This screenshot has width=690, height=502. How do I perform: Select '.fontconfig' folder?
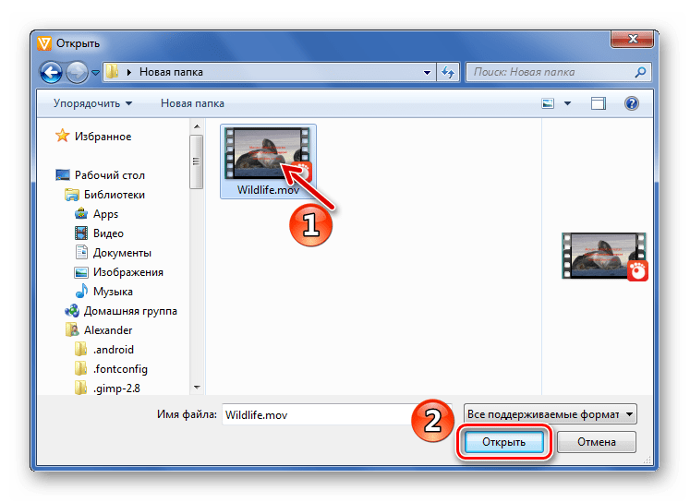pos(120,369)
